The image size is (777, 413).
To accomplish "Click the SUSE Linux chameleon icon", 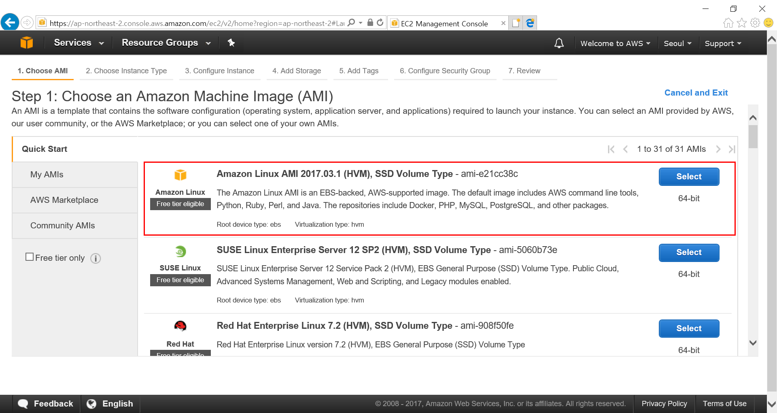I will click(180, 251).
